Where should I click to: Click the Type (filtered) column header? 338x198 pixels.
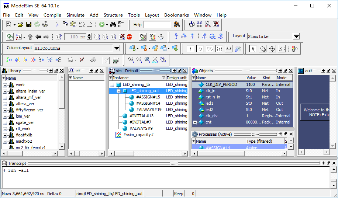click(x=265, y=141)
